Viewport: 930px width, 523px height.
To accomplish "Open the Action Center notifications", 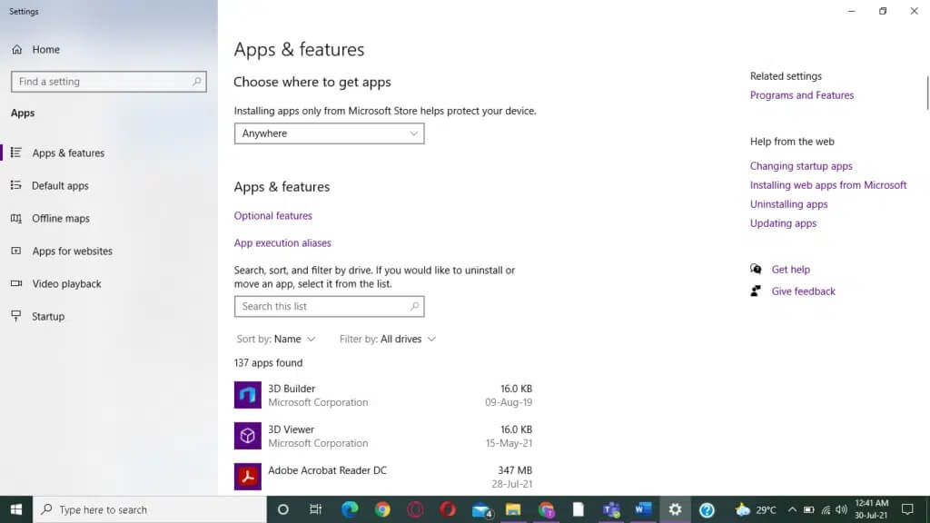I will click(x=907, y=509).
